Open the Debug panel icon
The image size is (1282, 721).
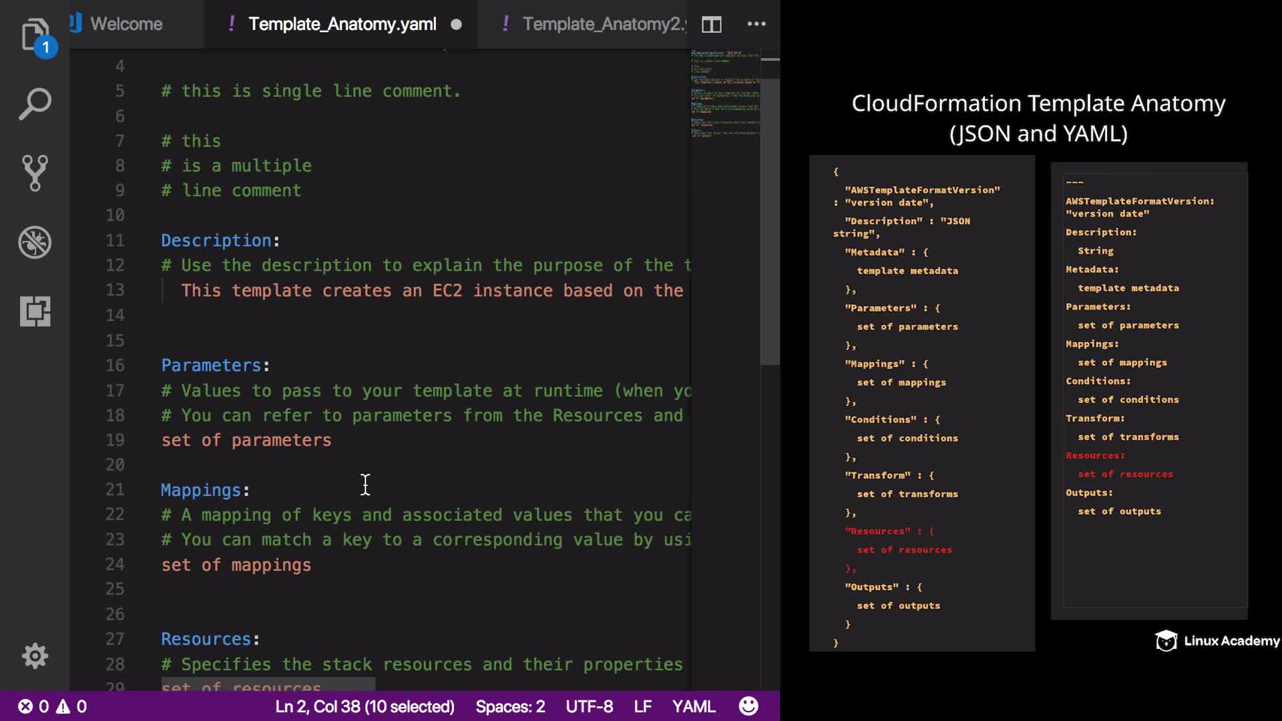coord(35,242)
